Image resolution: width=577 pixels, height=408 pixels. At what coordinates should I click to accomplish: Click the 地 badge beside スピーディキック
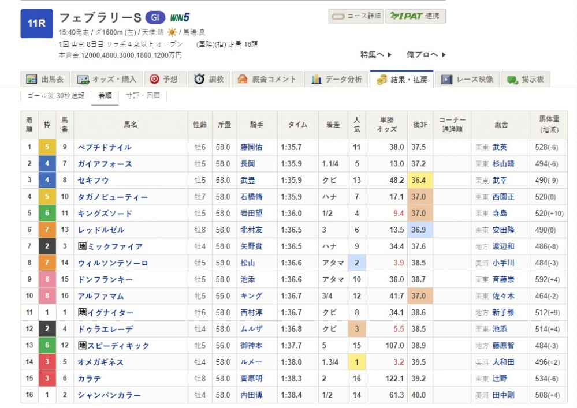(x=82, y=345)
